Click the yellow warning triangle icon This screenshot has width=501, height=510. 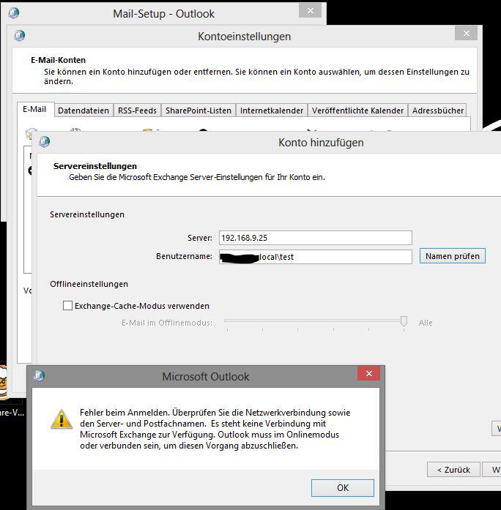[62, 419]
